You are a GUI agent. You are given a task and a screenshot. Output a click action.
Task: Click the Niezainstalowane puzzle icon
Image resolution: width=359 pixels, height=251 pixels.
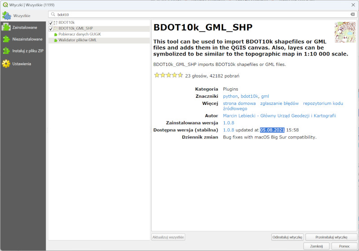pos(6,39)
